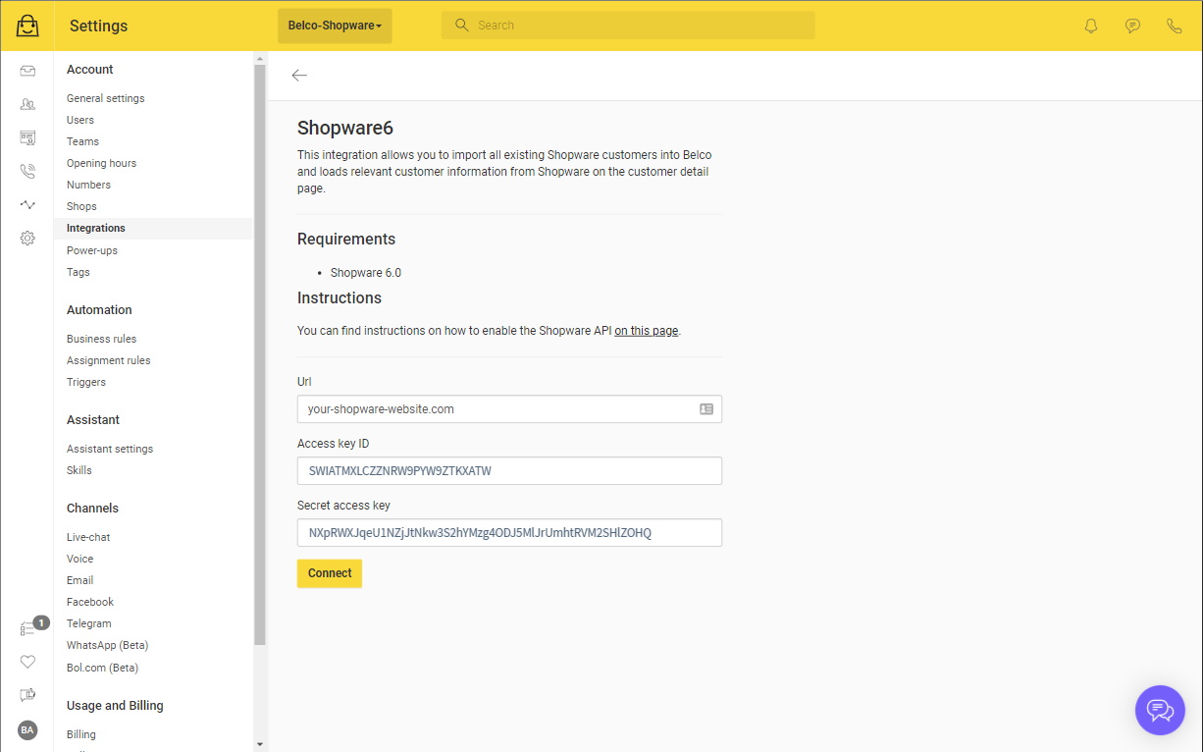
Task: Click the Url input field
Action: [509, 408]
